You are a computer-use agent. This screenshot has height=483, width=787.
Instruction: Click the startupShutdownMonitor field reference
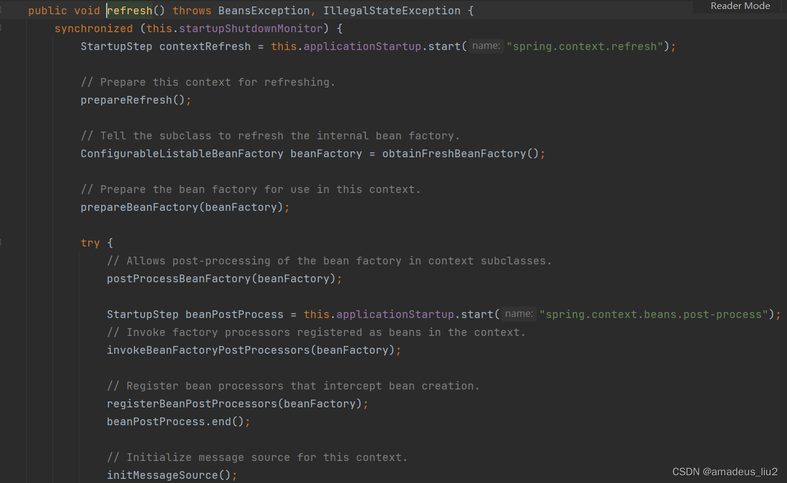click(251, 29)
